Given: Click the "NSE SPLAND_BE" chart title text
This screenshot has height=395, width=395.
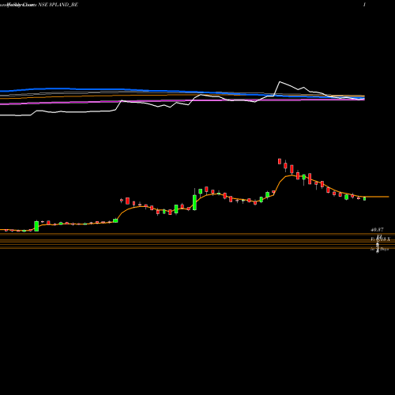Looking at the screenshot, I should (x=58, y=5).
